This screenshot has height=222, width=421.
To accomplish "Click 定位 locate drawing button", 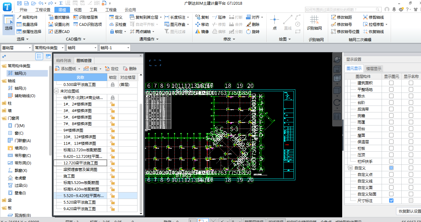I will pos(112,68).
